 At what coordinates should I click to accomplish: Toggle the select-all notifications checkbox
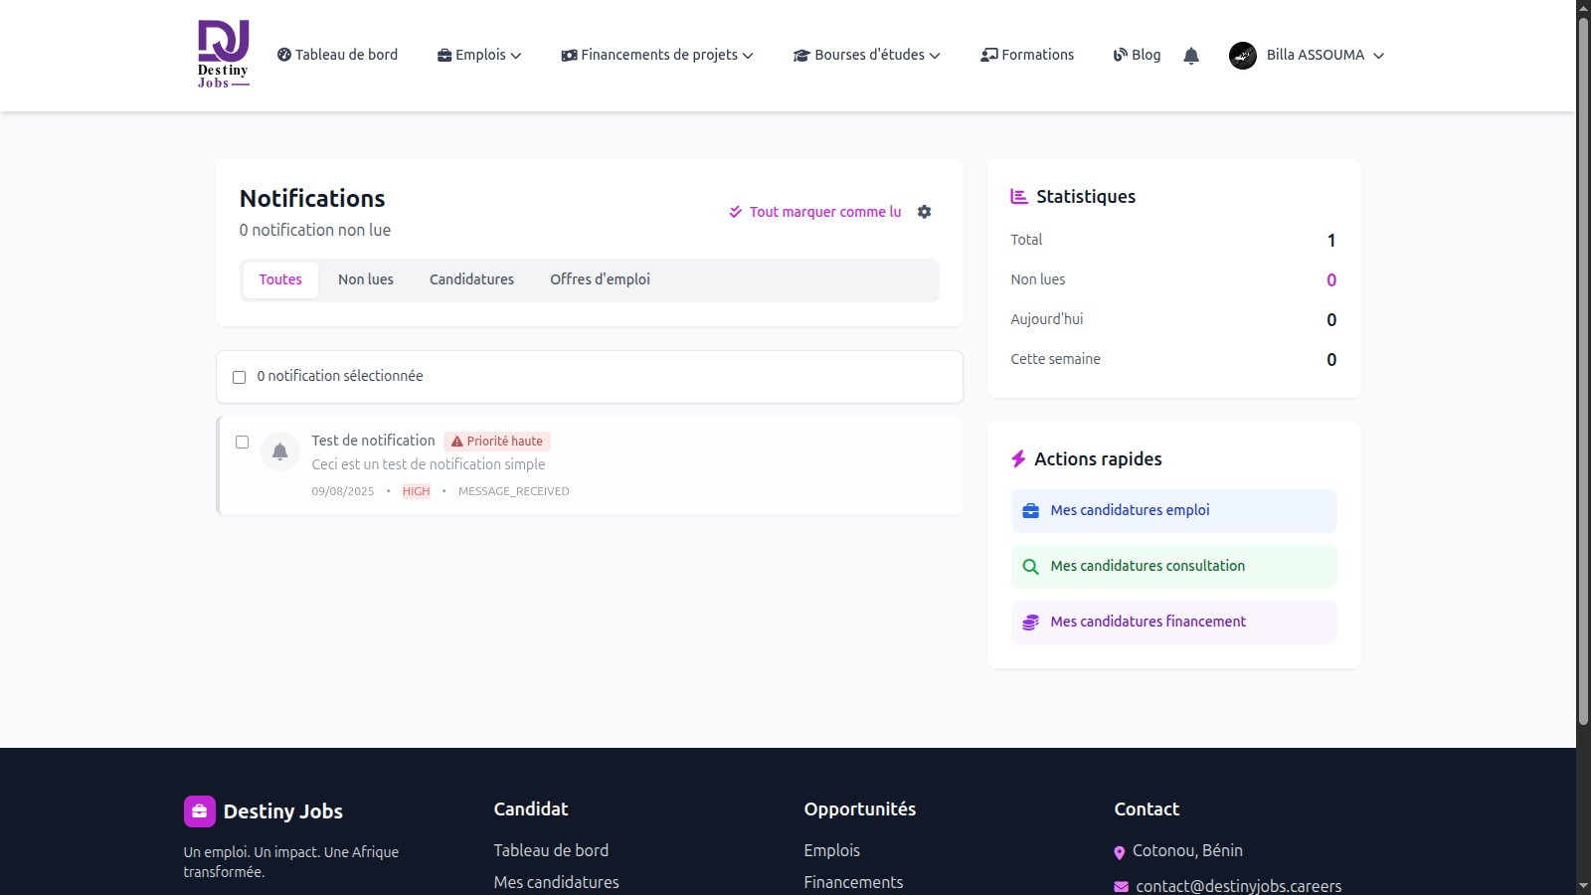point(240,377)
